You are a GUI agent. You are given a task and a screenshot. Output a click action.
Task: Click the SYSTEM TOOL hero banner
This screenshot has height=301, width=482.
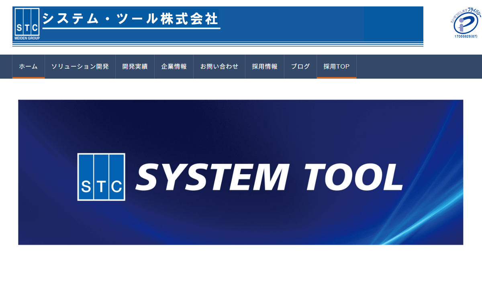coord(241,172)
